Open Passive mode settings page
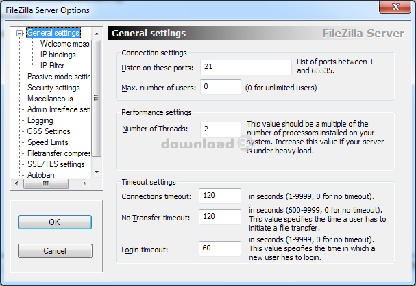The height and width of the screenshot is (286, 416). (59, 77)
